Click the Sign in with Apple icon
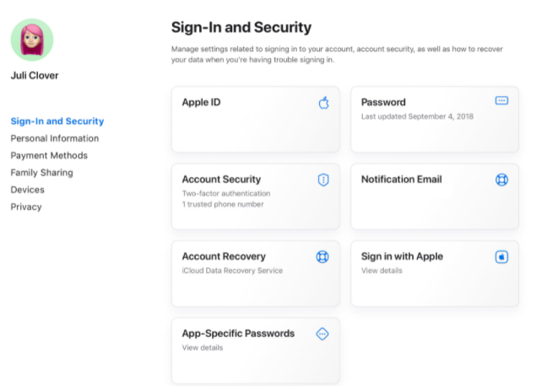The width and height of the screenshot is (542, 386). pyautogui.click(x=501, y=257)
